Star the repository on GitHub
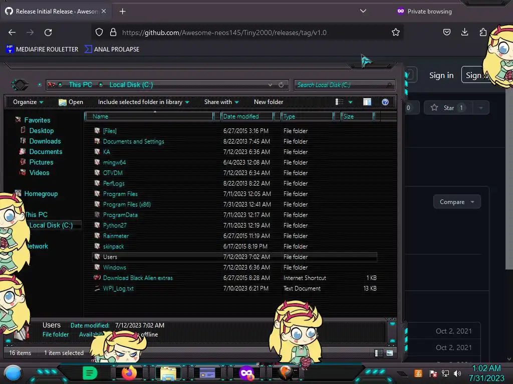The width and height of the screenshot is (513, 384). coord(447,108)
